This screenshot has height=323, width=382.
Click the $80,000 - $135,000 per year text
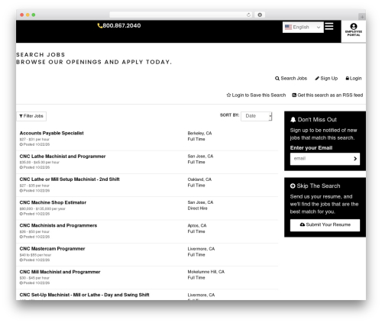[42, 209]
